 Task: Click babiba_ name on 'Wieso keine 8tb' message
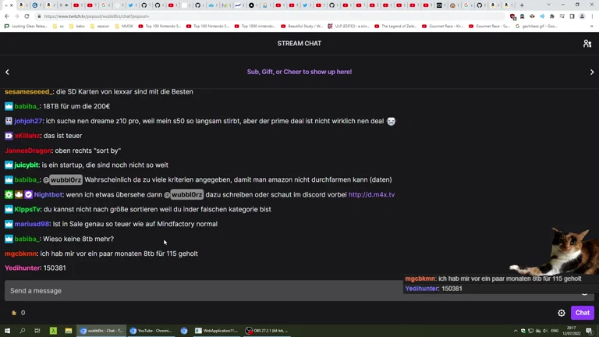(x=27, y=239)
